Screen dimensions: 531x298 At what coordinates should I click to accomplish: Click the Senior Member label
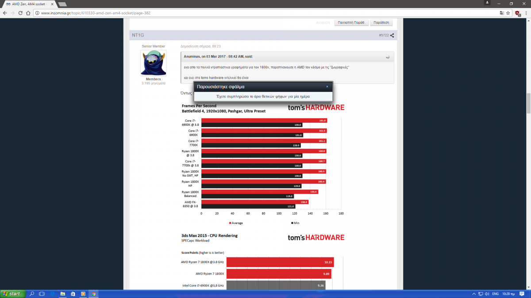[x=154, y=46]
